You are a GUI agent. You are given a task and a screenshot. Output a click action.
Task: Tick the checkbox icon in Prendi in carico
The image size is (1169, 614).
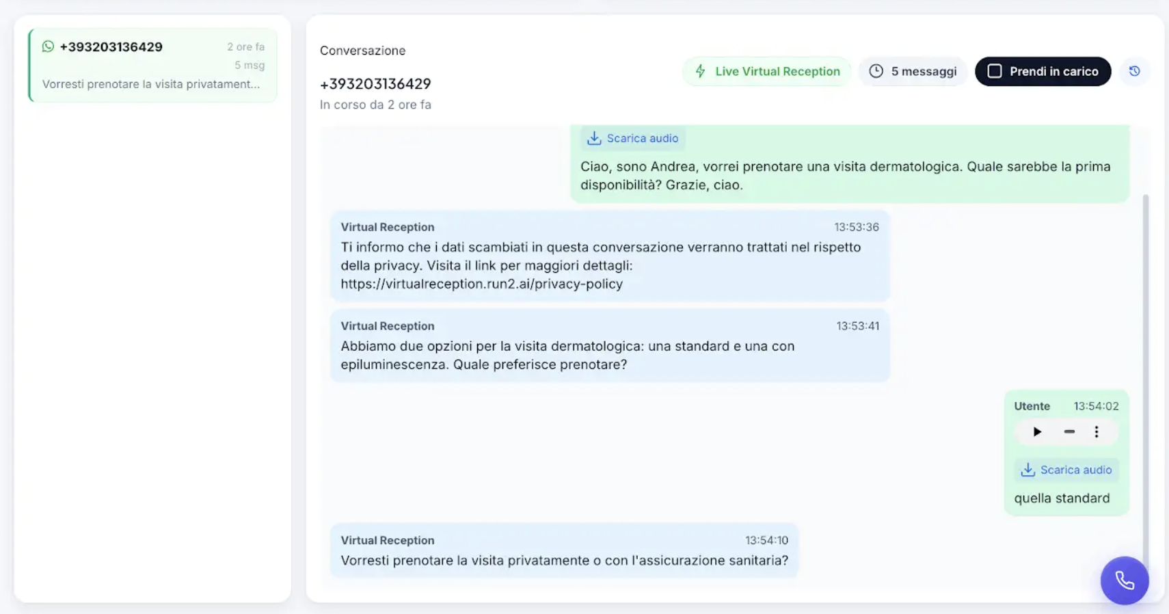pos(995,71)
